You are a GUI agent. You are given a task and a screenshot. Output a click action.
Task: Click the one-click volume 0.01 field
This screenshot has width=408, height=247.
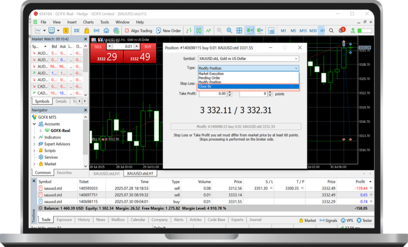tap(124, 47)
